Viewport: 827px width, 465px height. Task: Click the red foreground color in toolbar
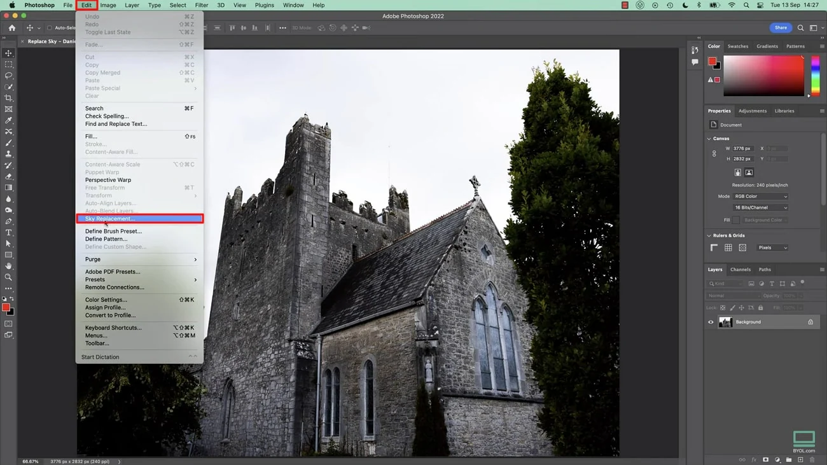pos(6,307)
